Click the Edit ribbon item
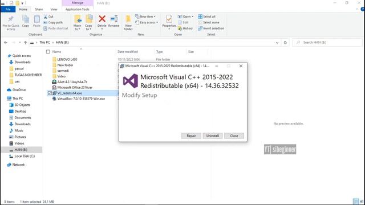365x205 pixels. click(183, 22)
